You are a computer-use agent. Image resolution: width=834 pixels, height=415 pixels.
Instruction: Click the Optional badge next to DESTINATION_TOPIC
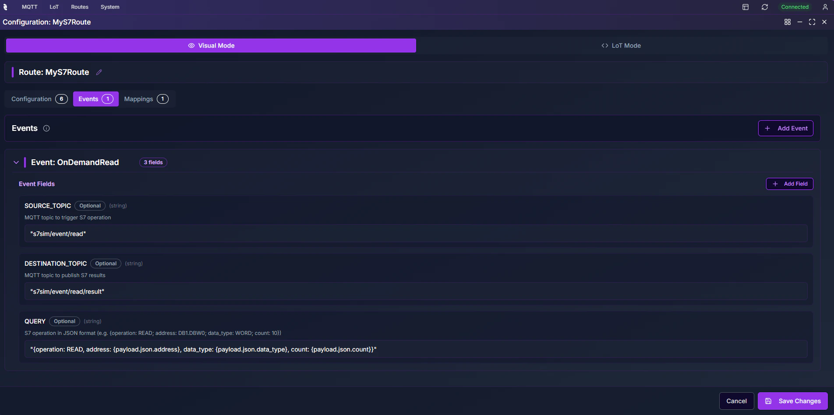point(106,264)
